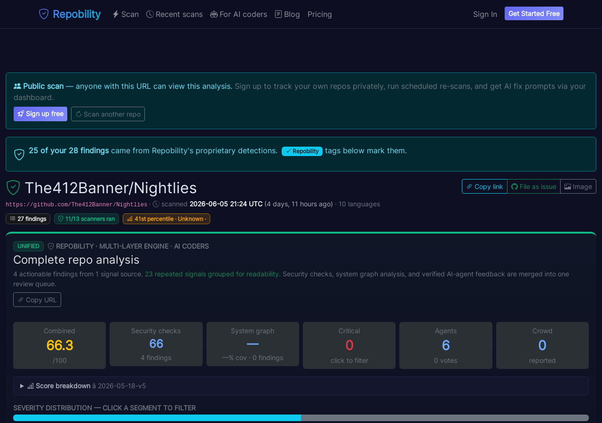Click Scan another repo button
The height and width of the screenshot is (423, 602).
(x=108, y=114)
